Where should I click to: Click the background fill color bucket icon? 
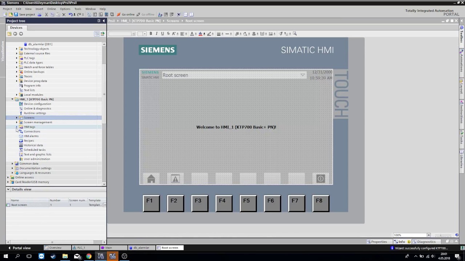tap(201, 34)
